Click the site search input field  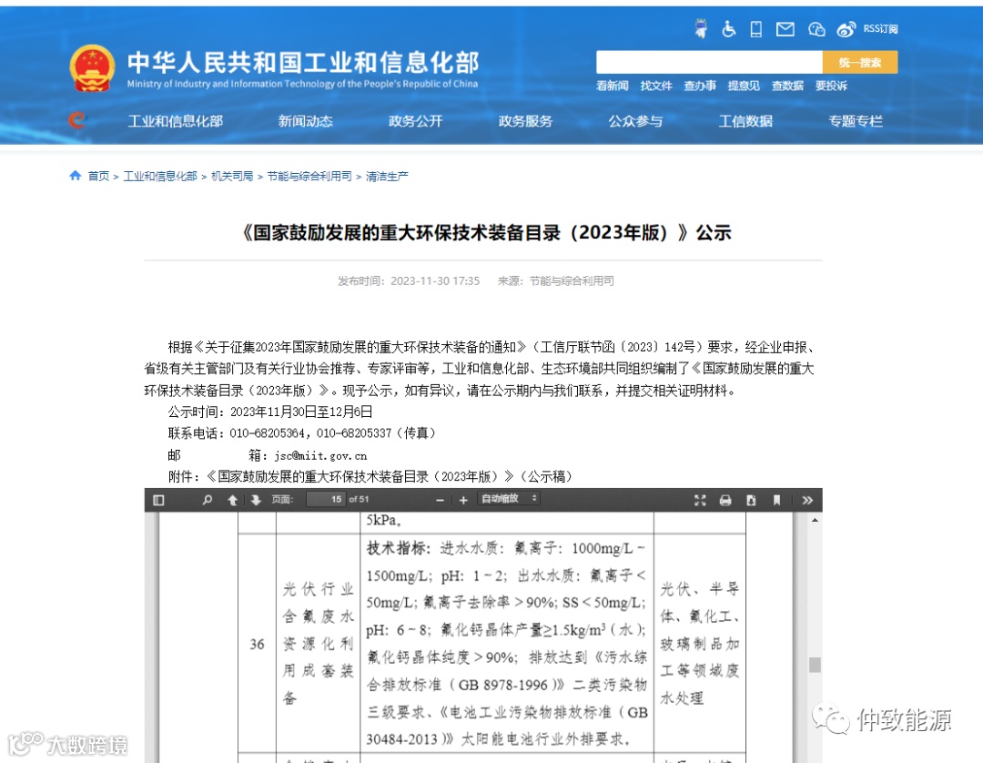click(709, 62)
